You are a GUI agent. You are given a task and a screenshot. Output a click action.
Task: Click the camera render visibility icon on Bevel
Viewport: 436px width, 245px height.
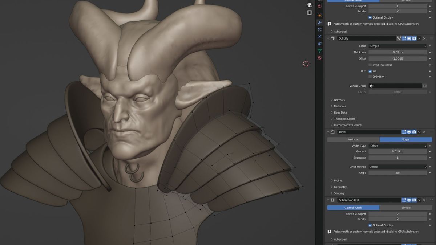click(x=414, y=132)
